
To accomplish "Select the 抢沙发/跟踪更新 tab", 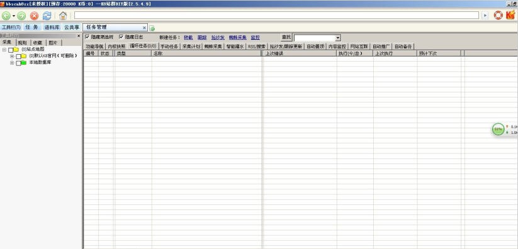I will click(x=286, y=47).
